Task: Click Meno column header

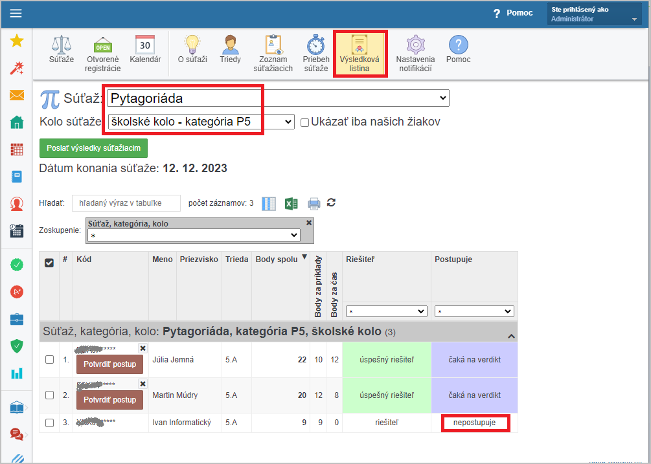Action: click(163, 260)
